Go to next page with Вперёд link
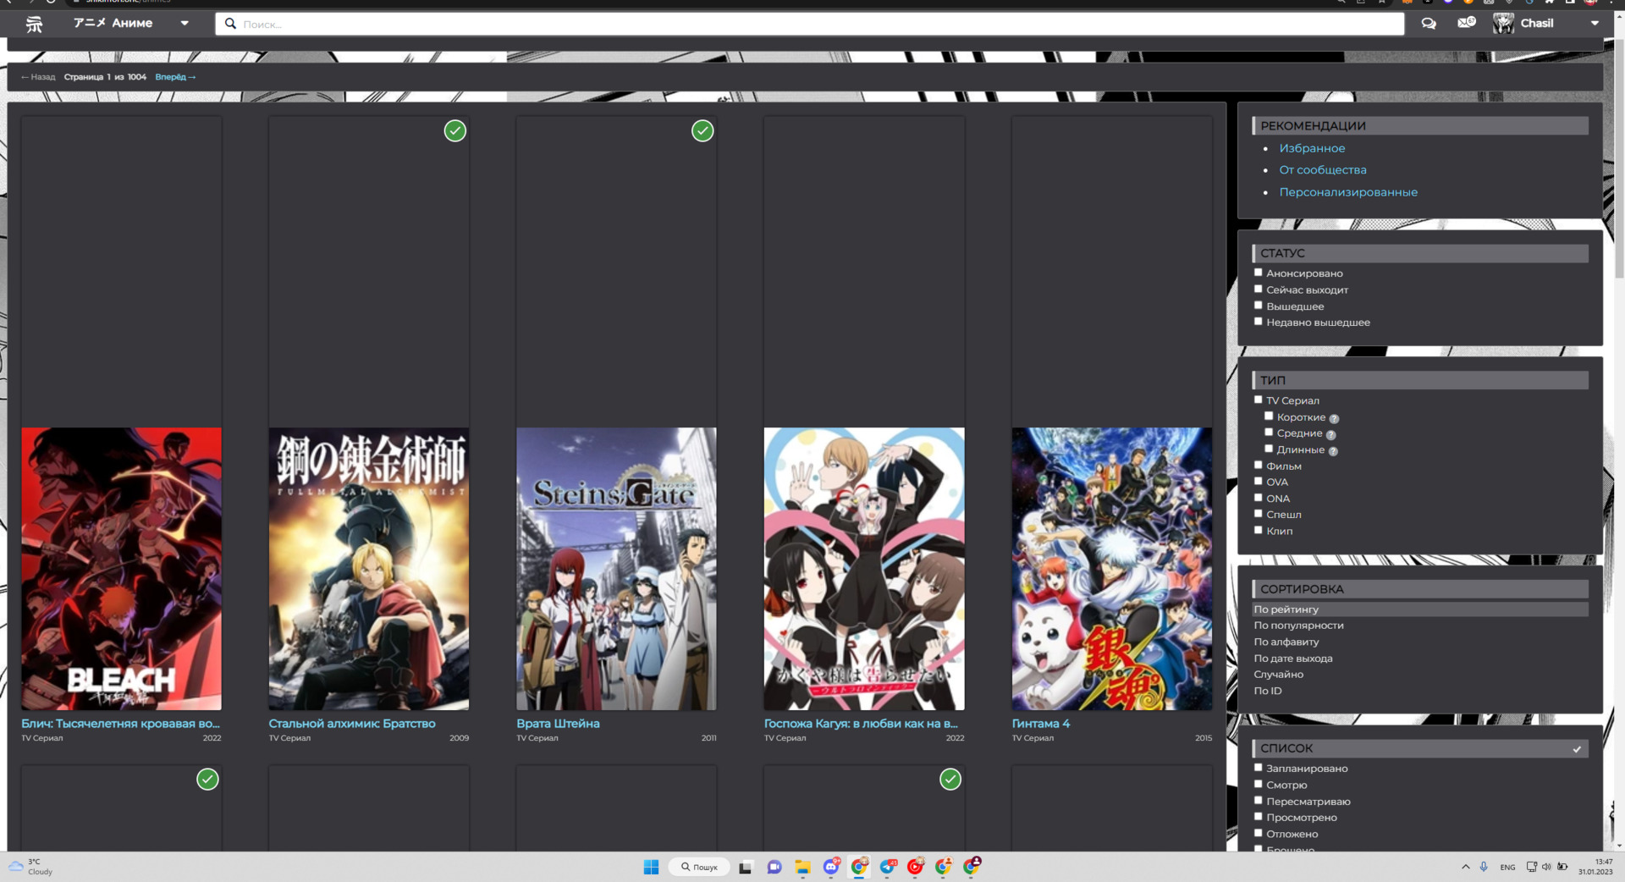This screenshot has width=1625, height=882. pos(175,77)
